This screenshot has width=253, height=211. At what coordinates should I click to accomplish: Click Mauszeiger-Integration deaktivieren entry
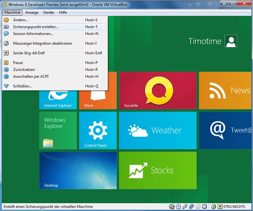55,43
